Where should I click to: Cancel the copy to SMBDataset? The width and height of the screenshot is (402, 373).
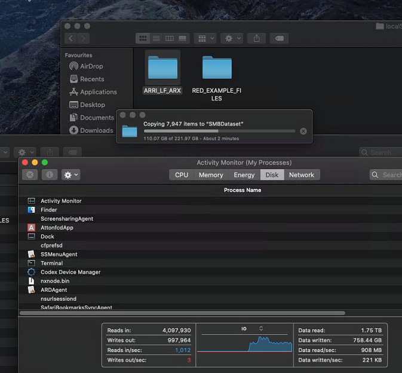point(303,132)
